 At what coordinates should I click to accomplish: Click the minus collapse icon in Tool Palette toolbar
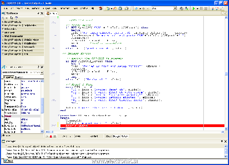pos(6,18)
